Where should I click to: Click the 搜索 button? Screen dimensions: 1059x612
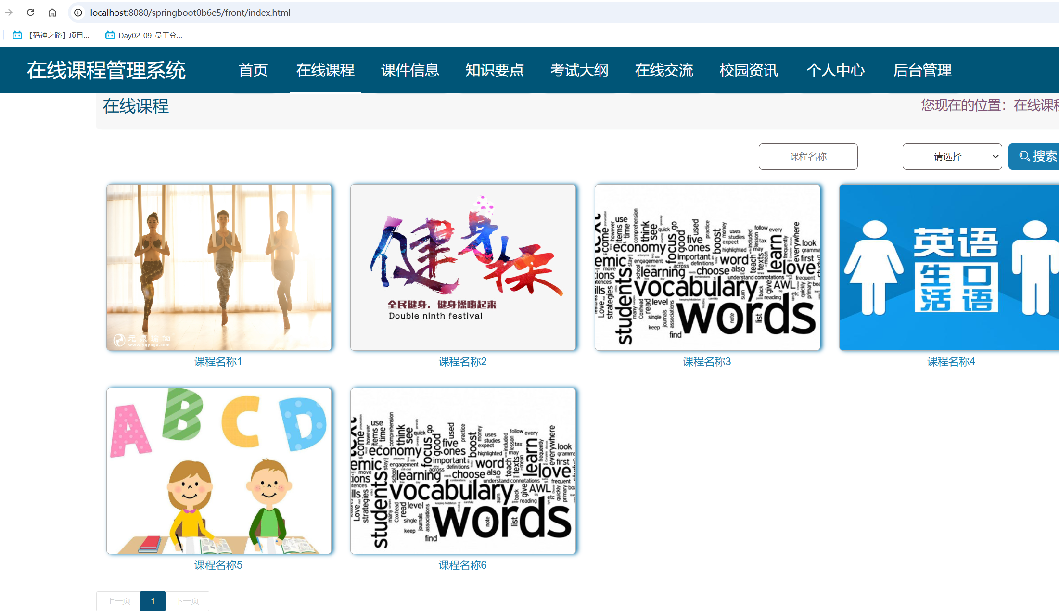1039,156
